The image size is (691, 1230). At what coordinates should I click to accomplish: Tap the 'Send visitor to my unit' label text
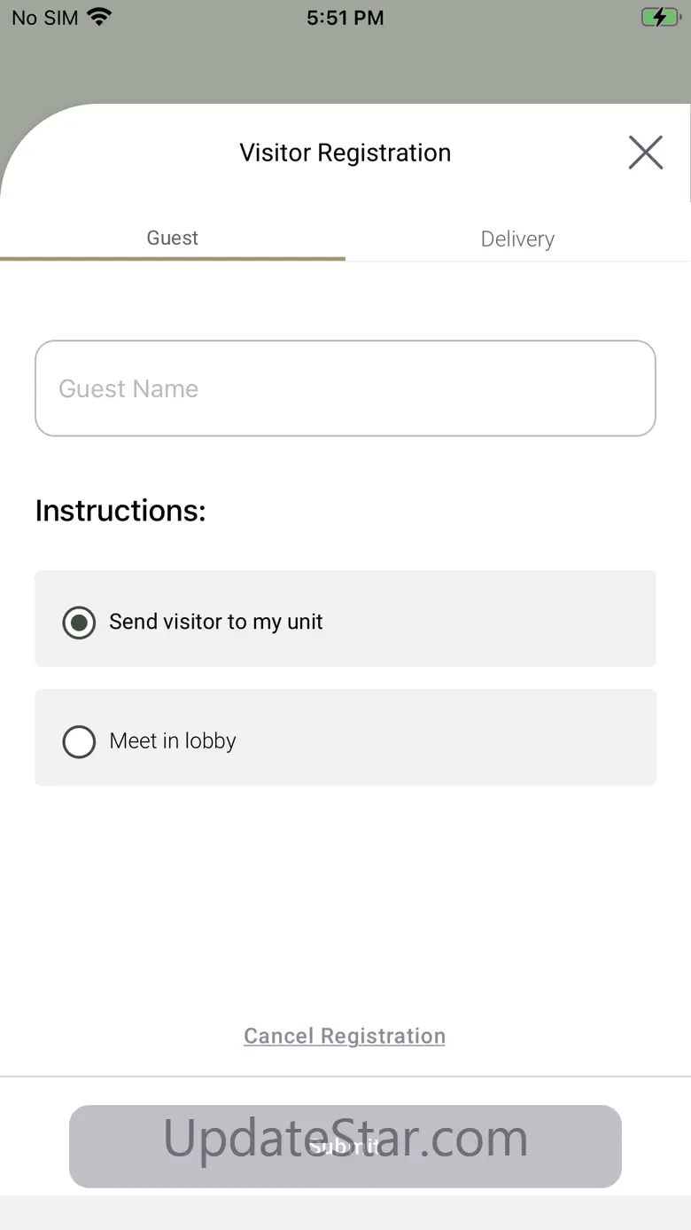[x=215, y=622]
